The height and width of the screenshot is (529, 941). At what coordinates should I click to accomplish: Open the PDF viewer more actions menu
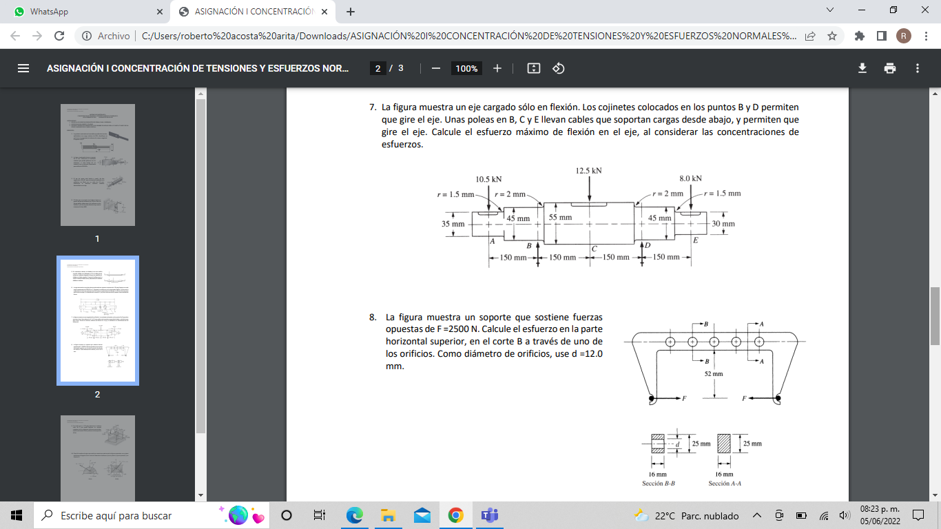click(x=918, y=68)
